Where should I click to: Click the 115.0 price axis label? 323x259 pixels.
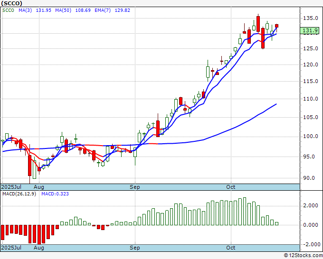tap(311, 81)
